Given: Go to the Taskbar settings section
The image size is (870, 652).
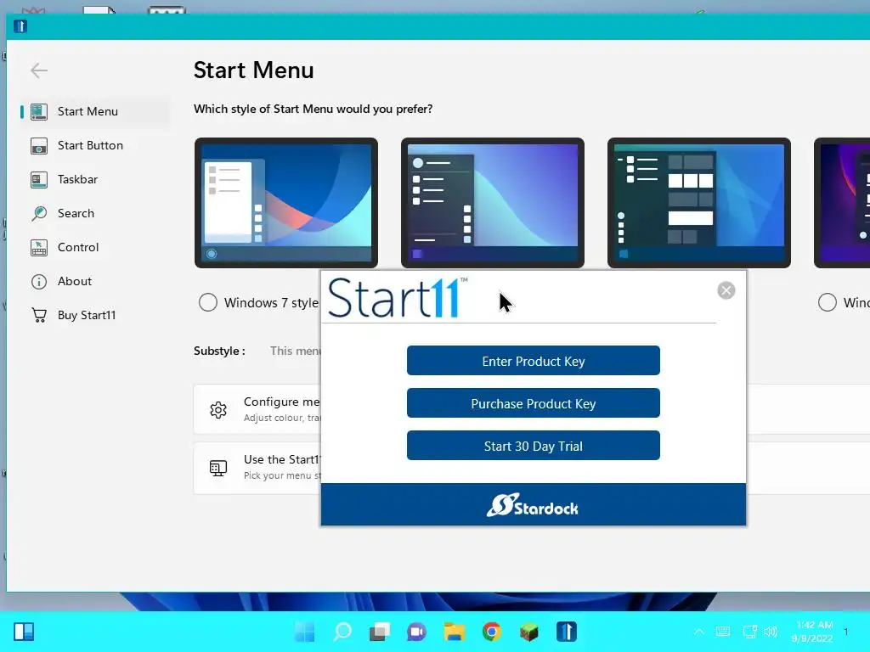Looking at the screenshot, I should 95,179.
